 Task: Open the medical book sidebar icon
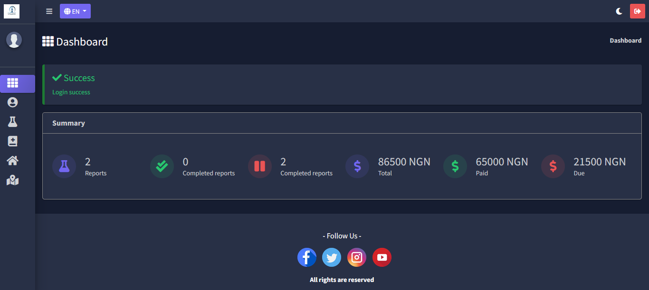coord(13,141)
